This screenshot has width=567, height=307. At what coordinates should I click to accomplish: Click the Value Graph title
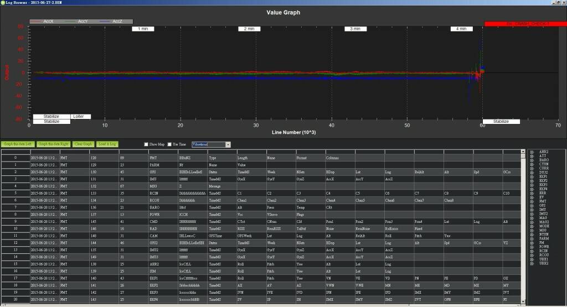[283, 13]
